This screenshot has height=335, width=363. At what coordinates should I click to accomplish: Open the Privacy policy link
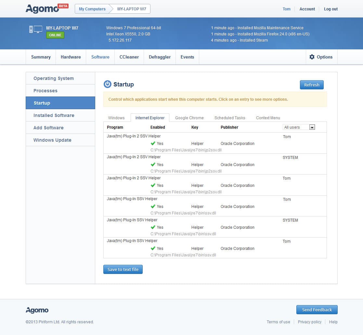[309, 322]
